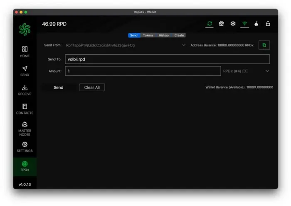Open the Contacts section
This screenshot has height=206, width=291.
click(x=25, y=109)
